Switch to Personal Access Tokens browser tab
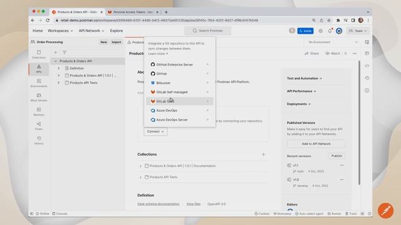 [x=133, y=12]
